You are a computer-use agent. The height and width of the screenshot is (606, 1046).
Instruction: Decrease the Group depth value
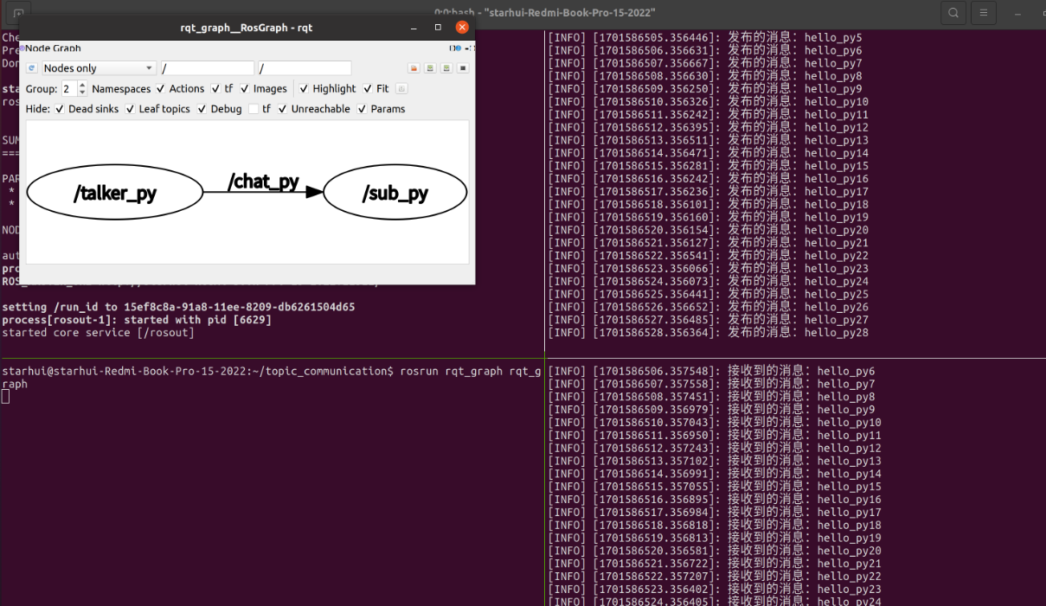[x=82, y=92]
